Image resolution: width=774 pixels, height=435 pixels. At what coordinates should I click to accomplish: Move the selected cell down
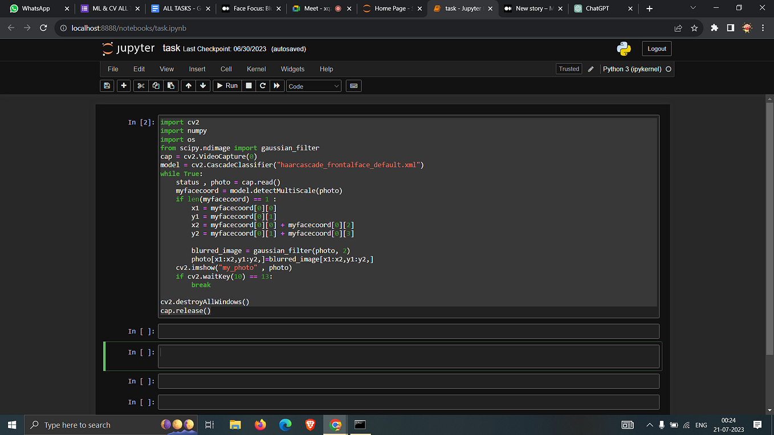[x=203, y=85]
